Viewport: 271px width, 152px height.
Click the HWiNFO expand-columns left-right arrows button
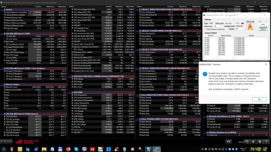point(3,142)
